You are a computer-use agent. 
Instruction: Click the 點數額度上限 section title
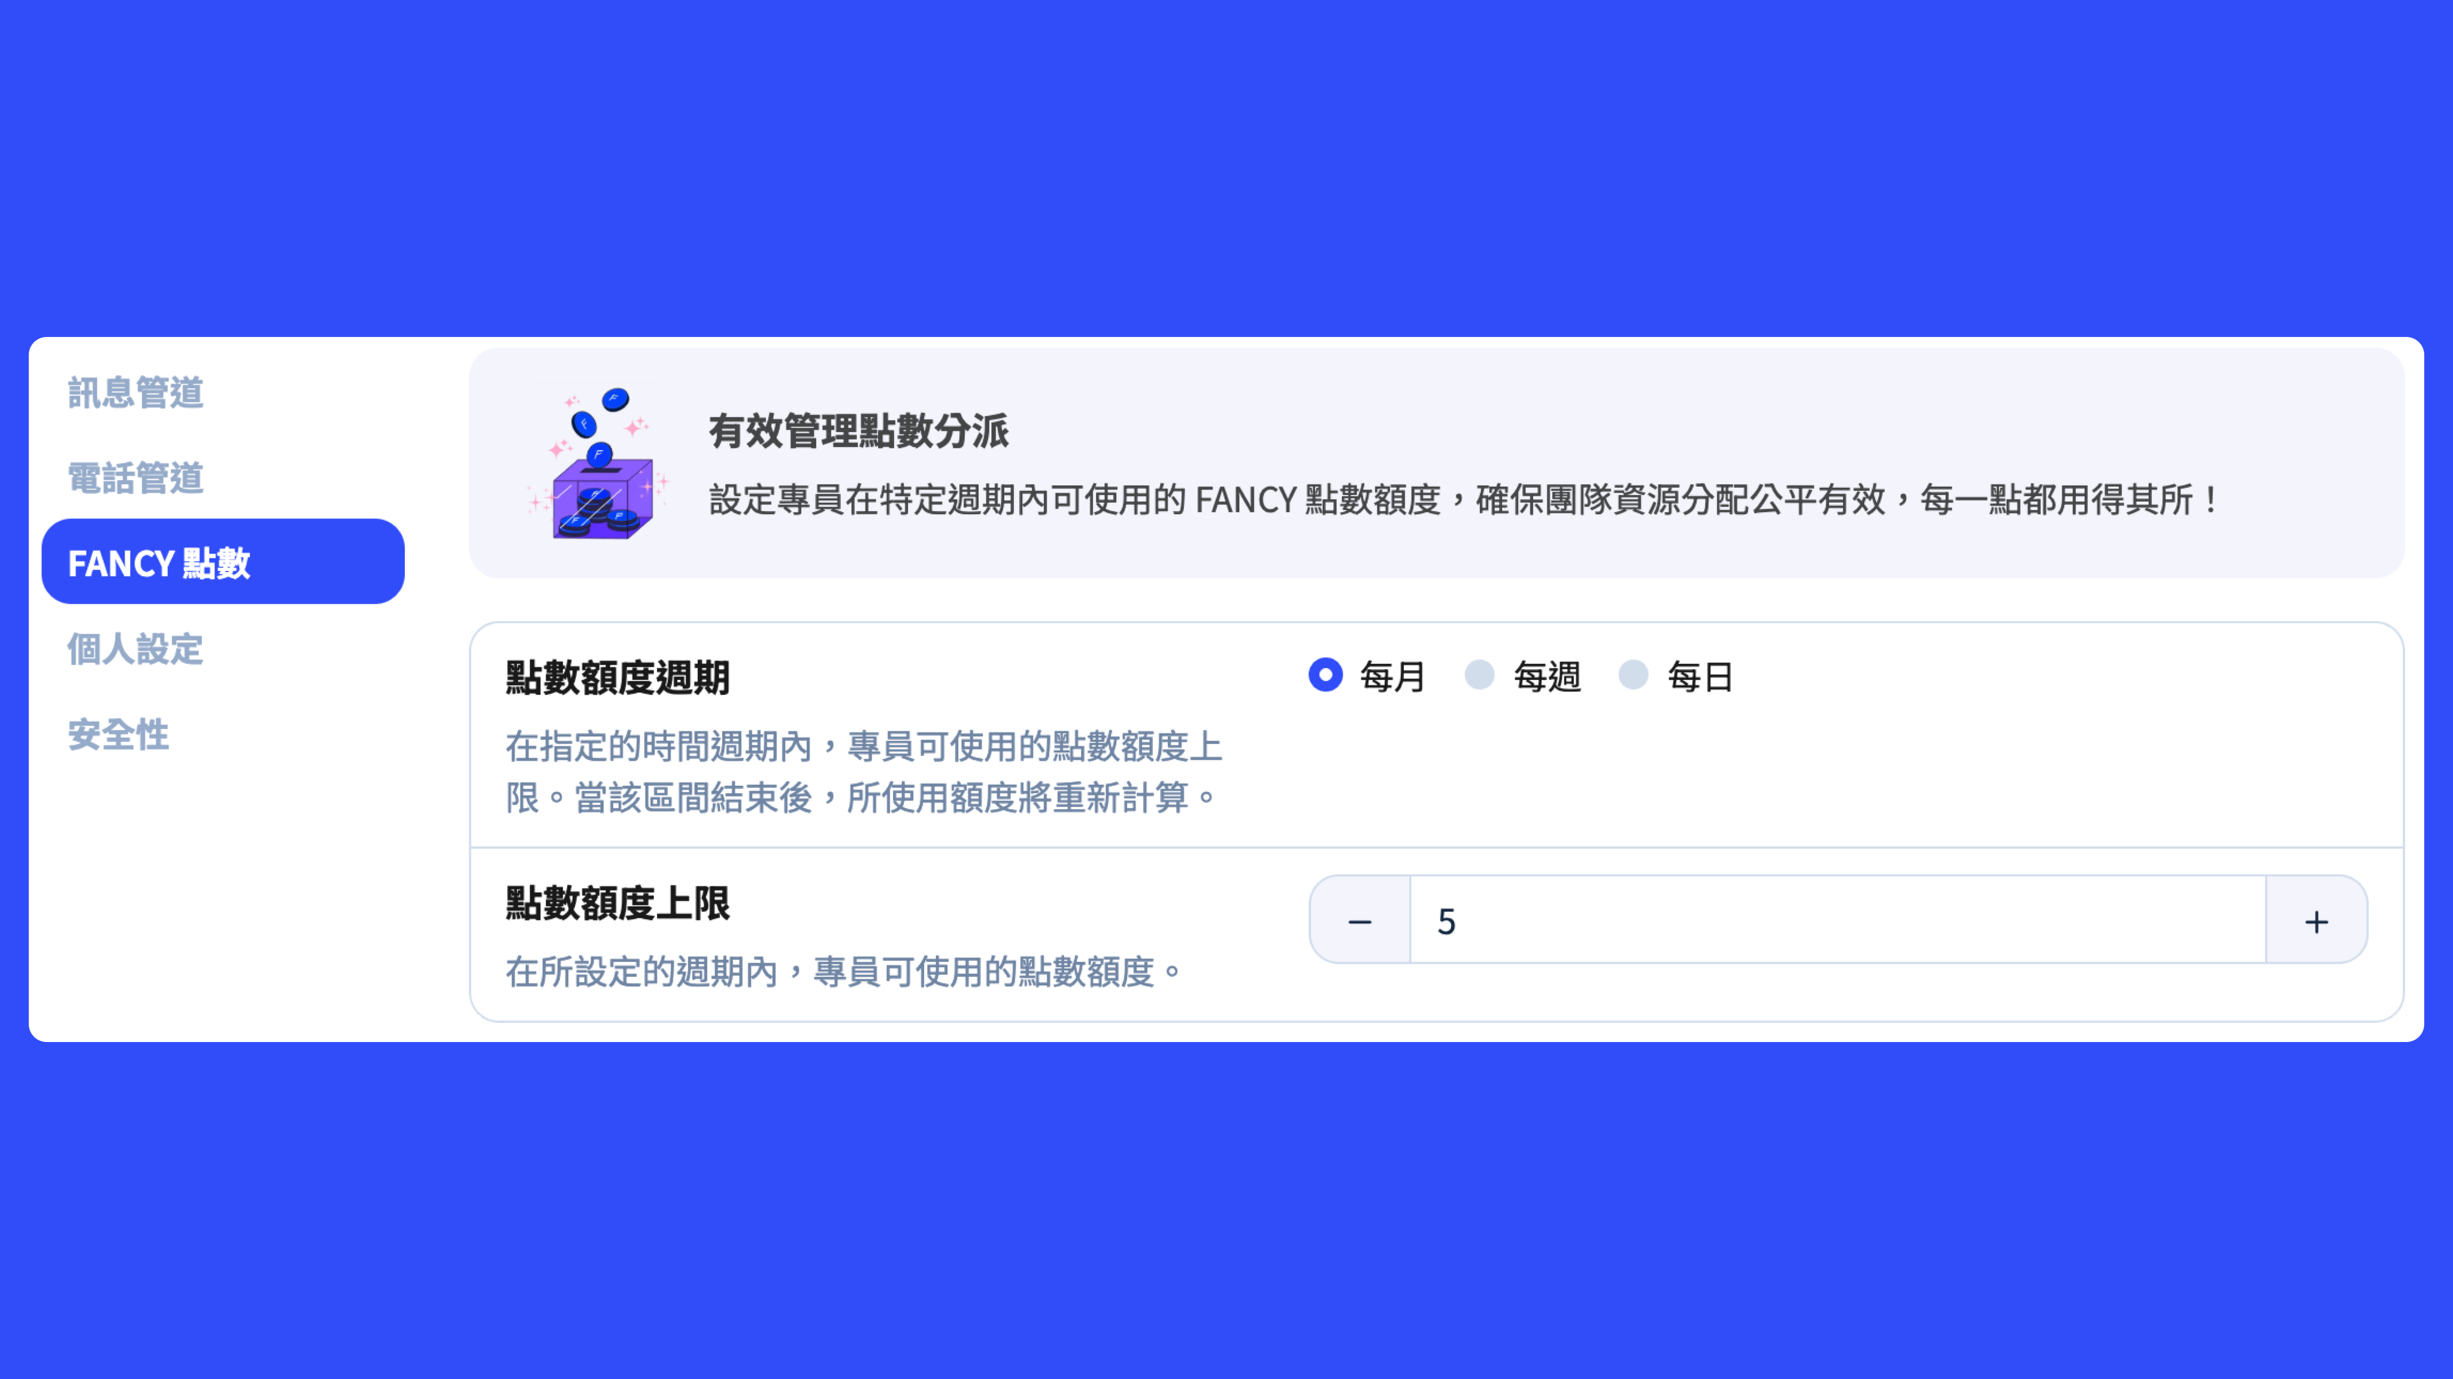(x=617, y=903)
